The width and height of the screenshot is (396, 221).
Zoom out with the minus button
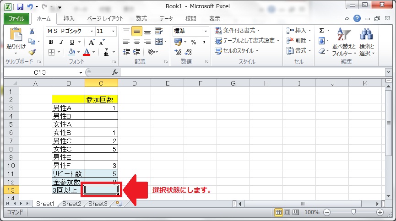[x=327, y=212]
